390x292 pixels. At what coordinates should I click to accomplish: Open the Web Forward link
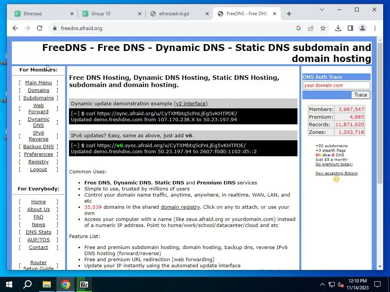(x=38, y=108)
